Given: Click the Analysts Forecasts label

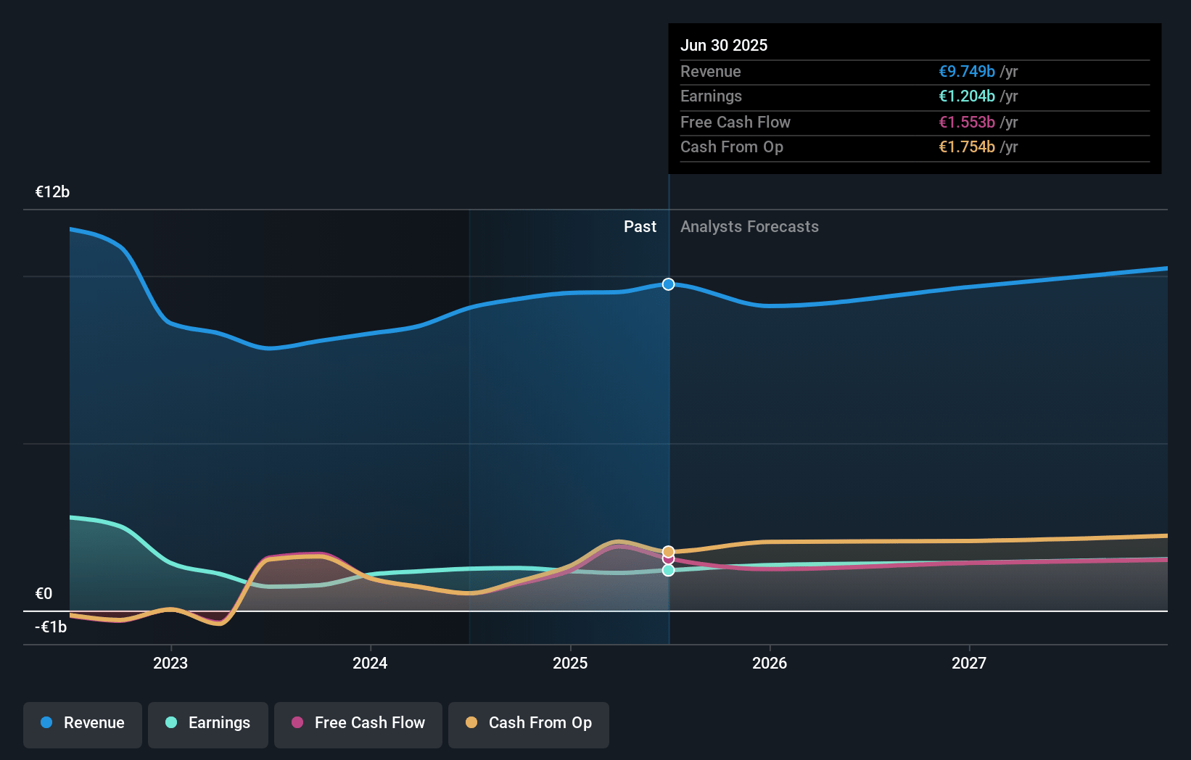Looking at the screenshot, I should pos(749,227).
